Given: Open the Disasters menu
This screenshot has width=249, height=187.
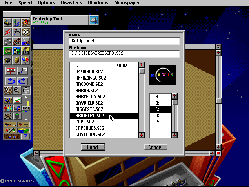Looking at the screenshot, I should [x=71, y=3].
